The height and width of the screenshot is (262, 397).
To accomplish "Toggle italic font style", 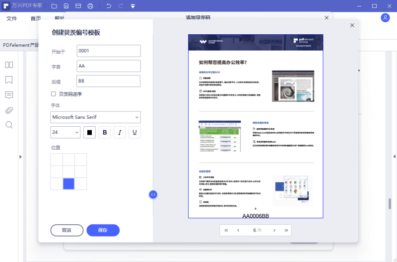I will [x=120, y=132].
